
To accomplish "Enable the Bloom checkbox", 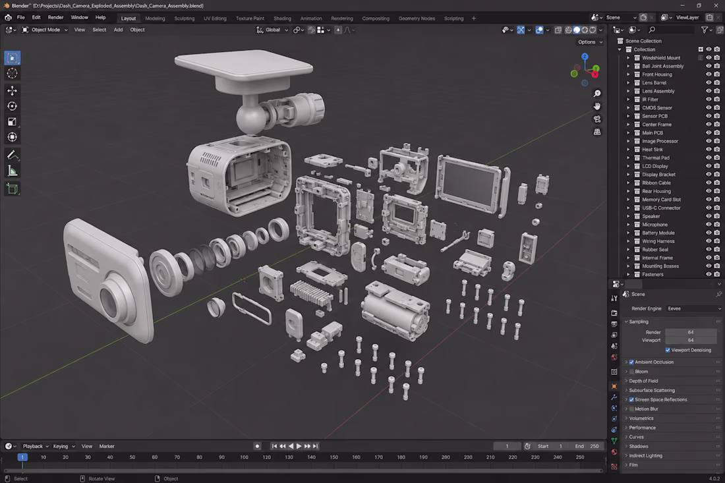I will [x=631, y=372].
